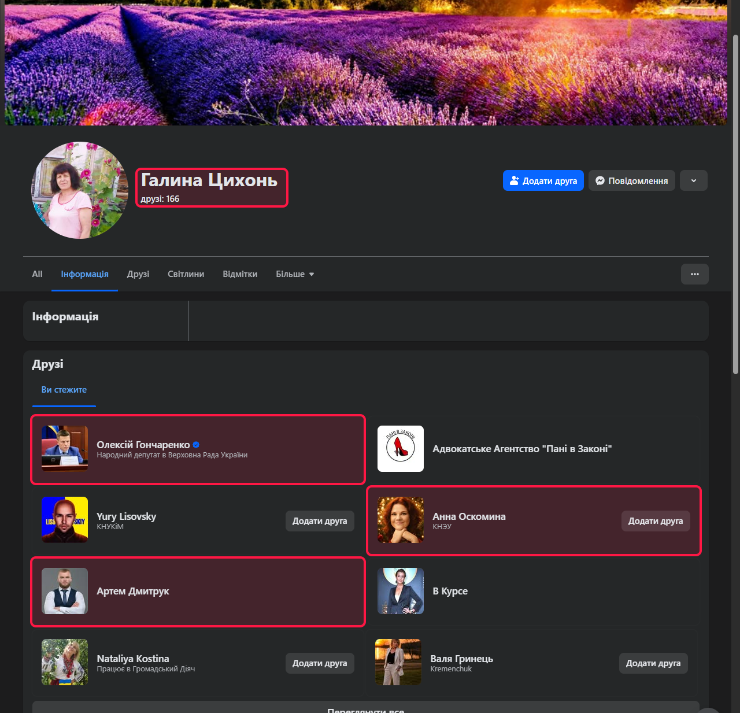Switch to the All tab

coord(37,274)
